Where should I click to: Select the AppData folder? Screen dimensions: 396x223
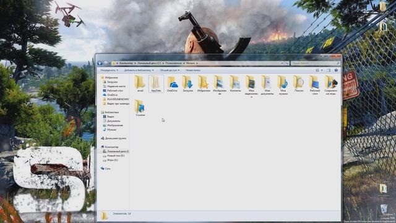156,84
